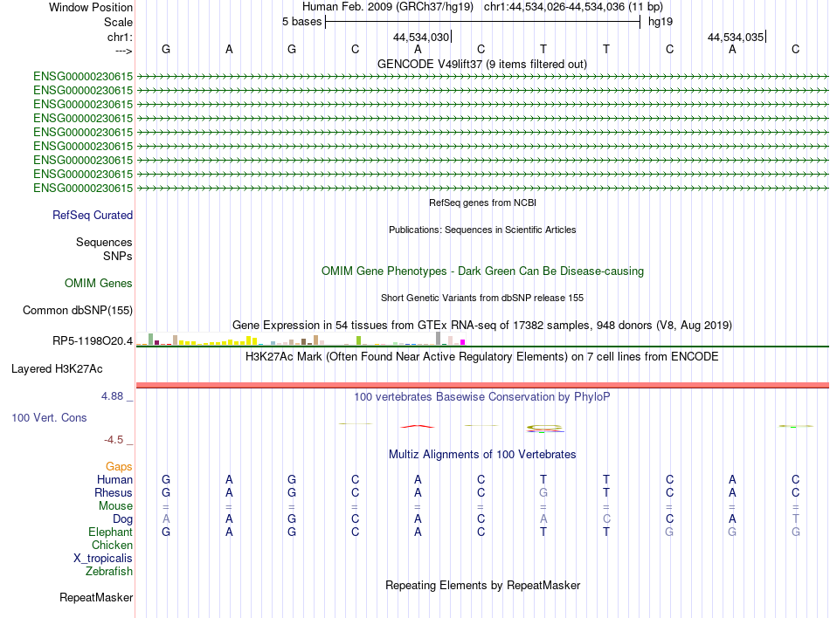Click the GTEx expression bar chart
Viewport: 830px width, 618px height.
tap(301, 339)
